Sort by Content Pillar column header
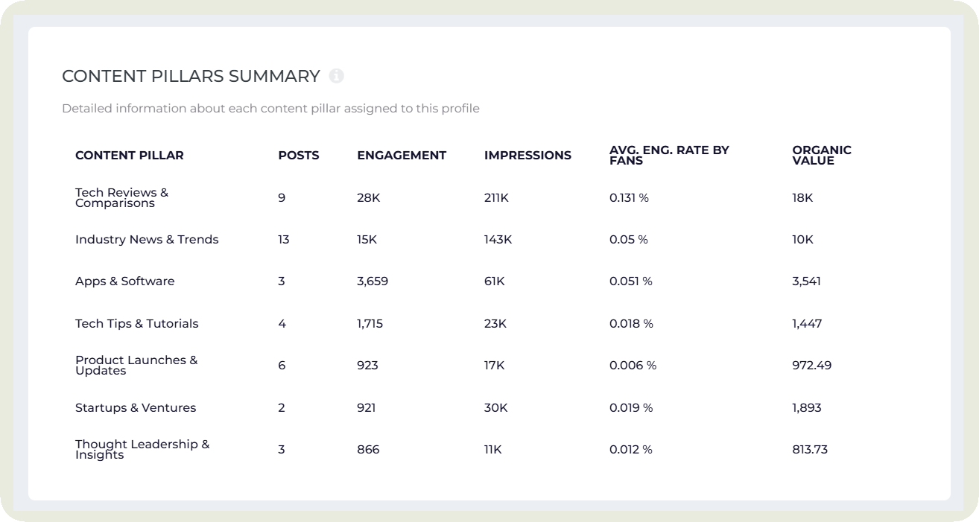This screenshot has height=522, width=979. point(129,156)
